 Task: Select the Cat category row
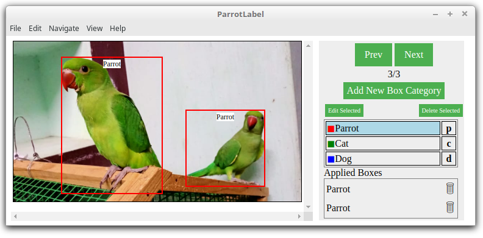tap(383, 144)
